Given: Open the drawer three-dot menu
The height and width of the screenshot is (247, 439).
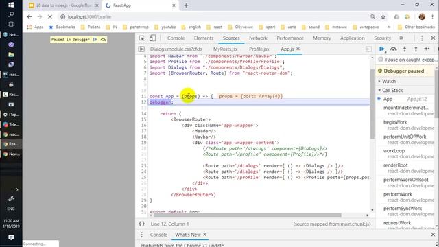Looking at the screenshot, I should tap(142, 235).
